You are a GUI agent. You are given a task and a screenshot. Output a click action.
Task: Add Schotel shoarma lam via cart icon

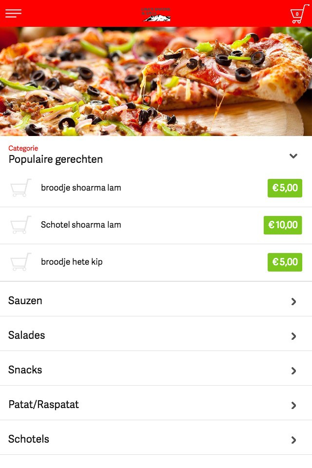[20, 225]
